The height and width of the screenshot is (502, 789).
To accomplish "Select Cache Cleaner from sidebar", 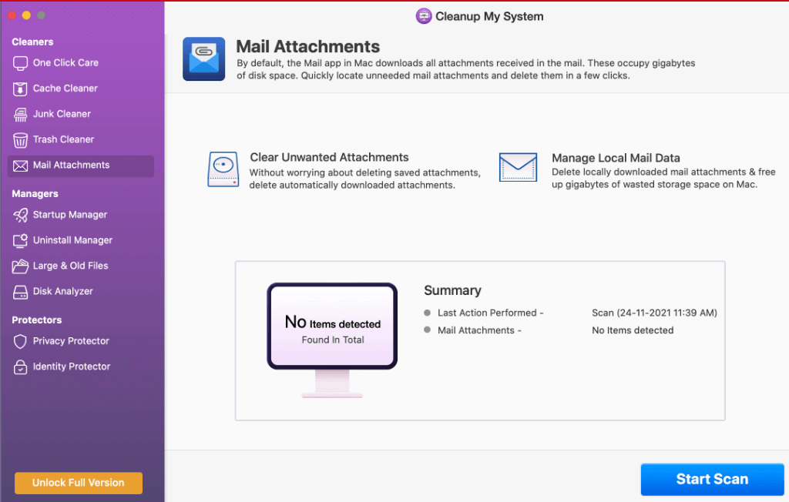I will click(65, 89).
